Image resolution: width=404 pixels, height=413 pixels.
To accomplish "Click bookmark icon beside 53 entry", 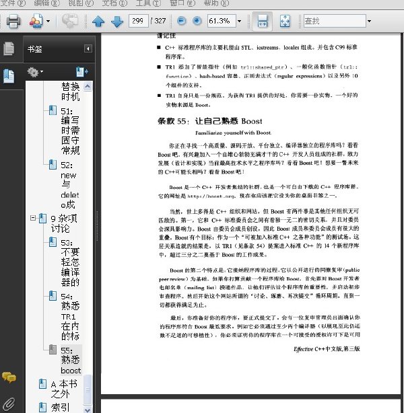I will click(x=53, y=241).
